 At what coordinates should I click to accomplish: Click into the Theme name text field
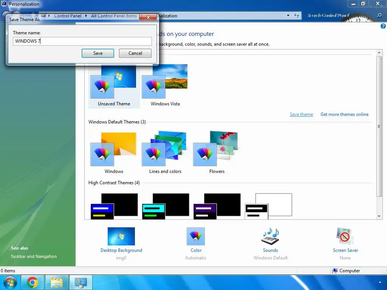pos(82,41)
